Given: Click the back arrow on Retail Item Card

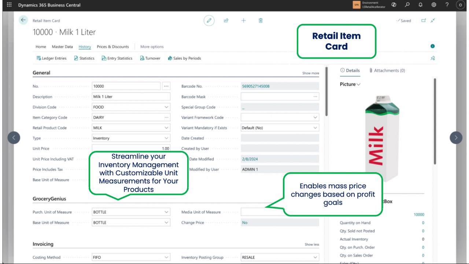Looking at the screenshot, I should pos(23,20).
